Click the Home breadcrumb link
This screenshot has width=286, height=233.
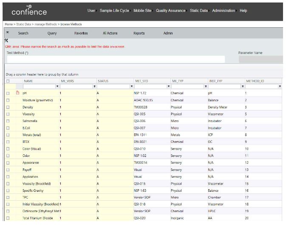[x=8, y=24]
